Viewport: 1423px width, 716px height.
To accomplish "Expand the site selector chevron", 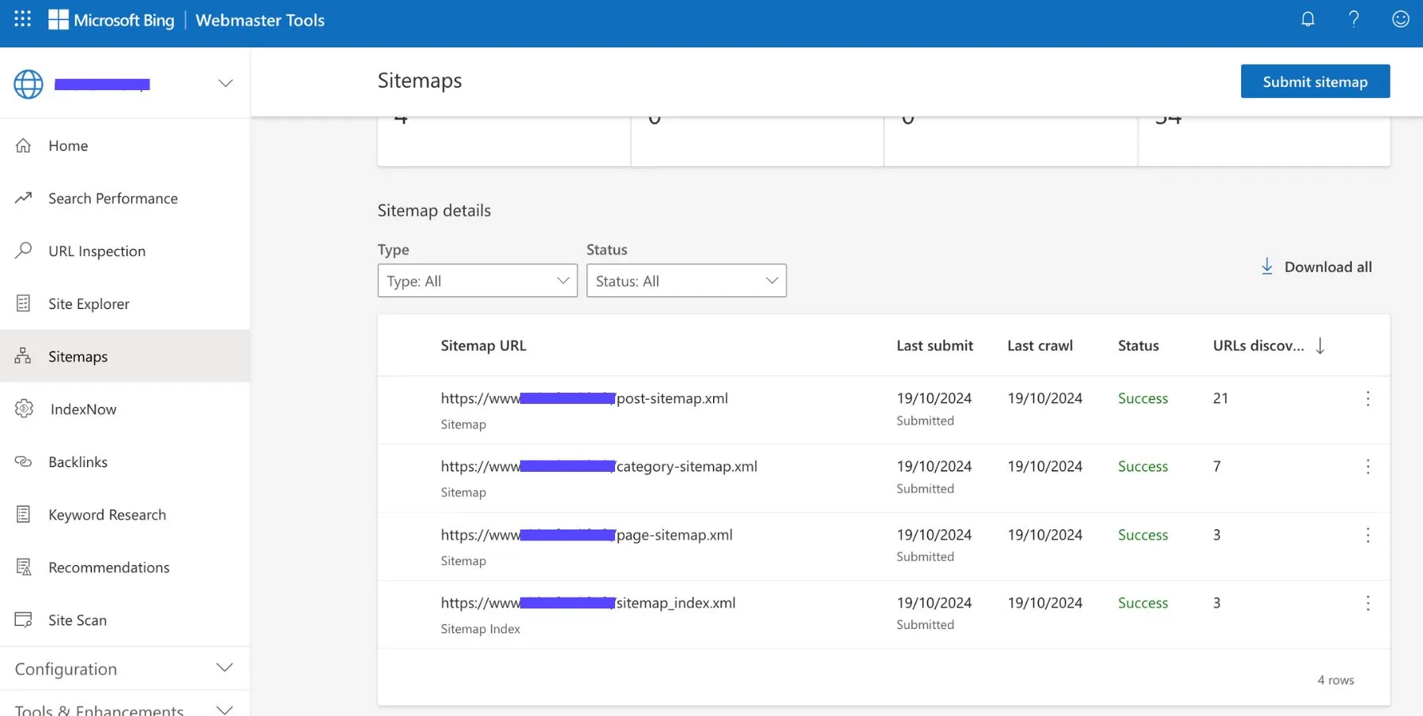I will [x=225, y=83].
